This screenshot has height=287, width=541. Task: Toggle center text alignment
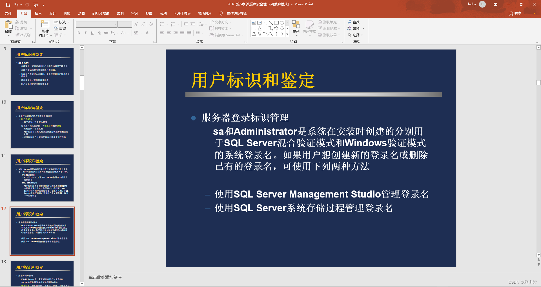(x=168, y=33)
